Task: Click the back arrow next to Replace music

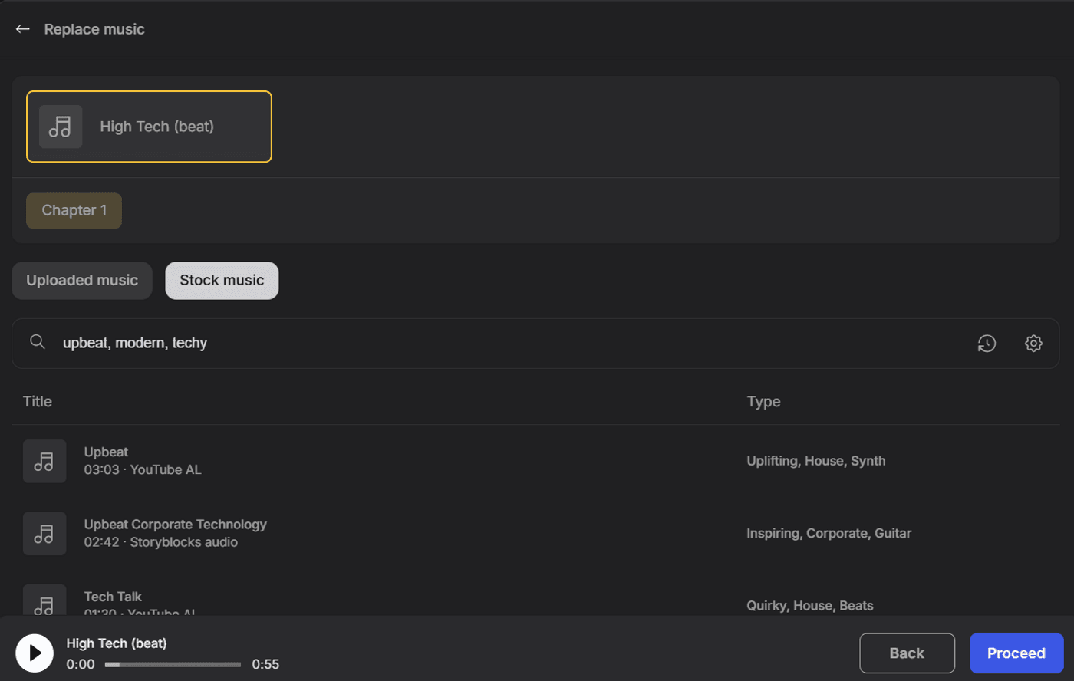Action: (x=22, y=28)
